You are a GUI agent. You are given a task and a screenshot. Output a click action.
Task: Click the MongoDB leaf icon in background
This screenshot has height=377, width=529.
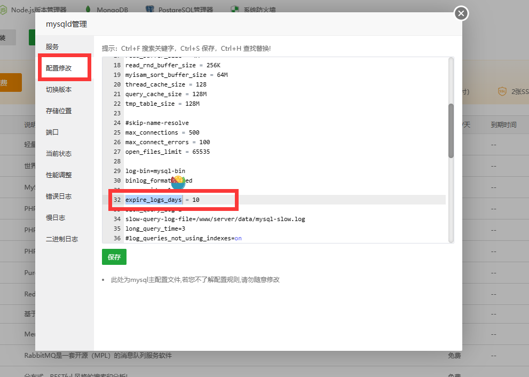88,9
